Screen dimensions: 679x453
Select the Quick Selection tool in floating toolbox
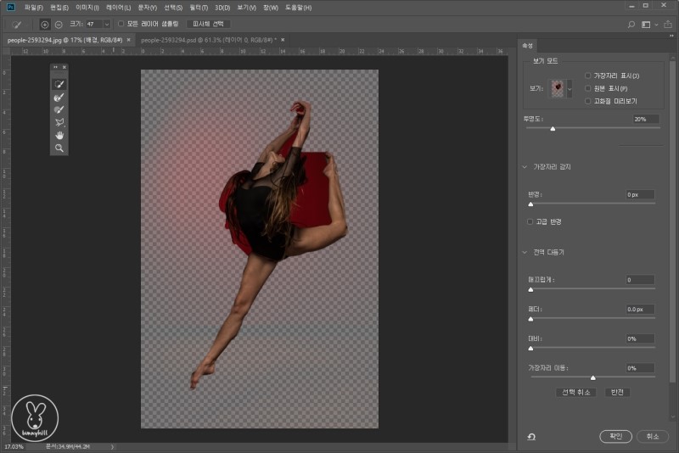59,85
